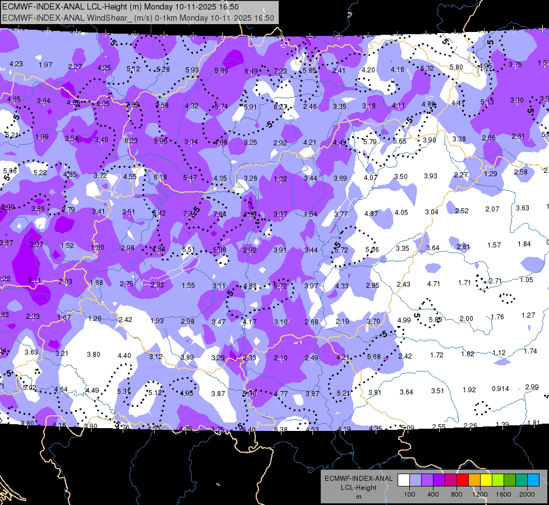Click the wind shear value 1.12
The width and height of the screenshot is (549, 505).
tap(499, 352)
